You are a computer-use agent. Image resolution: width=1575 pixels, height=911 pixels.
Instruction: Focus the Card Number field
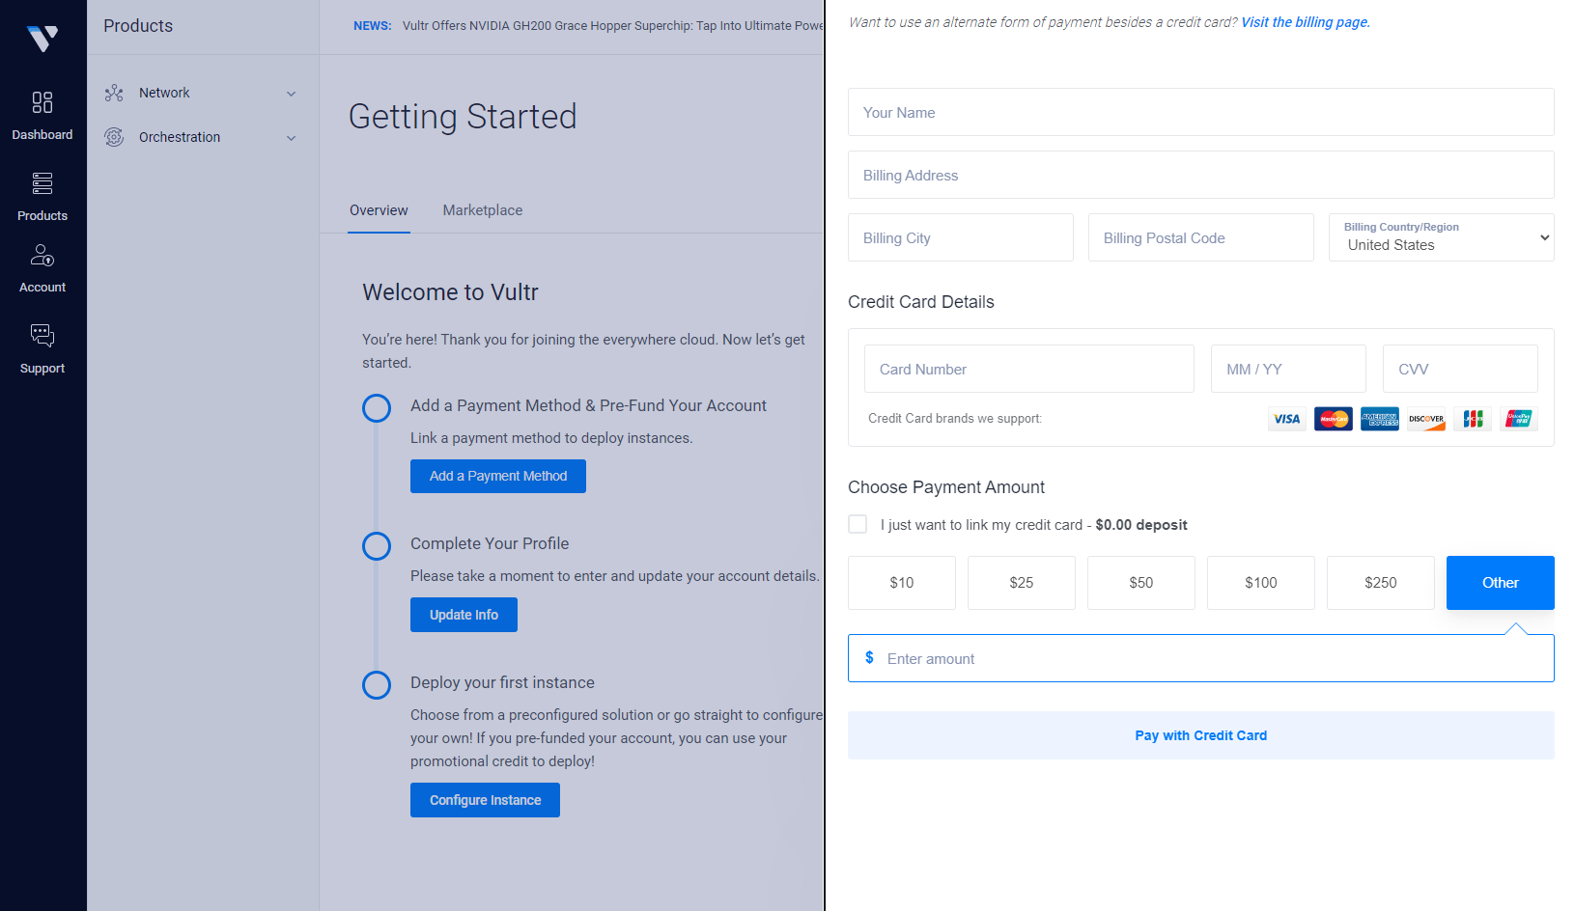[x=1029, y=369]
